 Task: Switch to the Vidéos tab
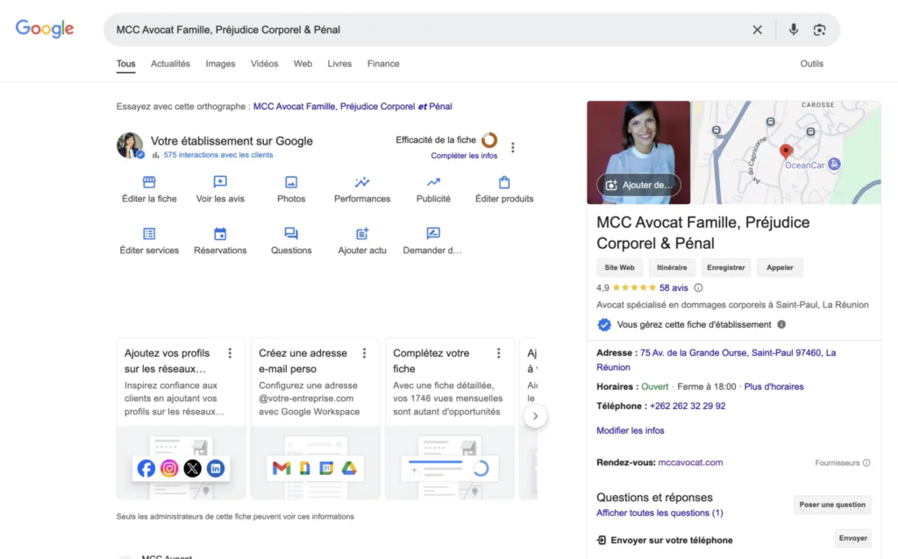[x=264, y=64]
